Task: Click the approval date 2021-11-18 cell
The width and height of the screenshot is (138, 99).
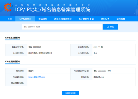Action: (114, 47)
